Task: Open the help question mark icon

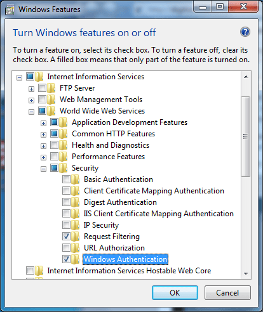Action: pos(245,32)
